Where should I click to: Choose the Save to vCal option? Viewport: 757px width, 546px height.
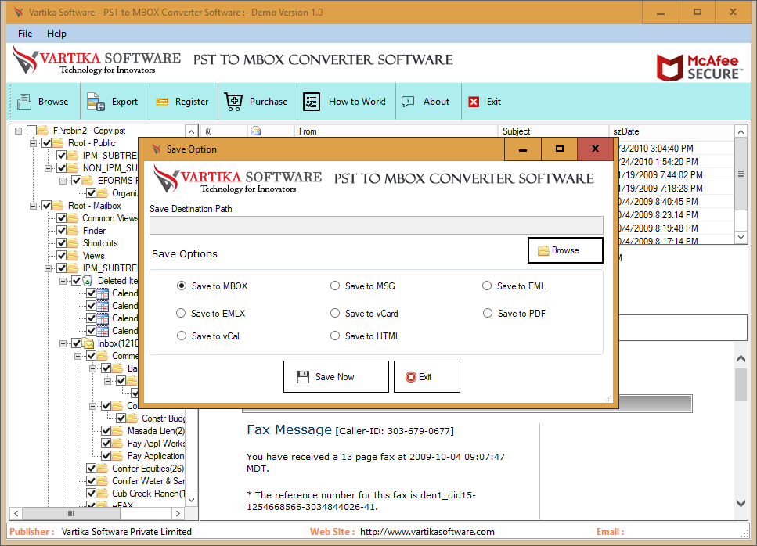point(182,336)
